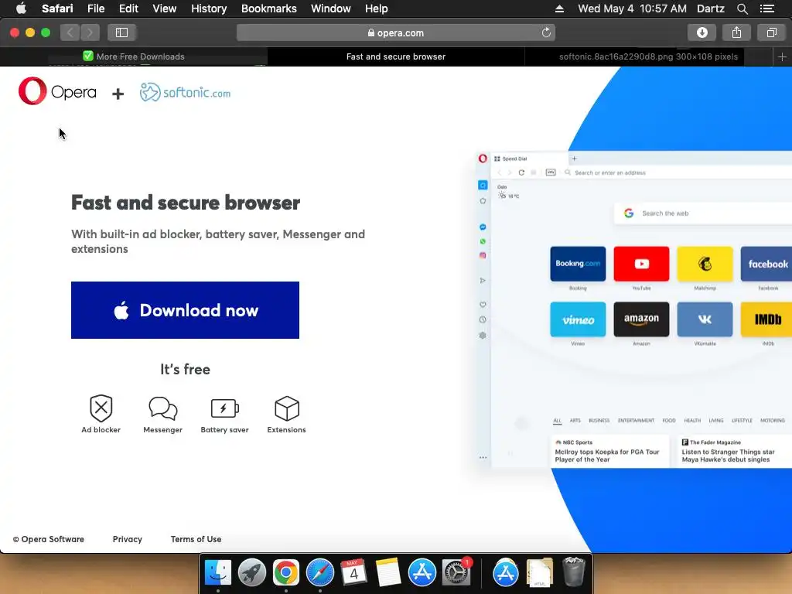Open the Share button in toolbar

(736, 32)
